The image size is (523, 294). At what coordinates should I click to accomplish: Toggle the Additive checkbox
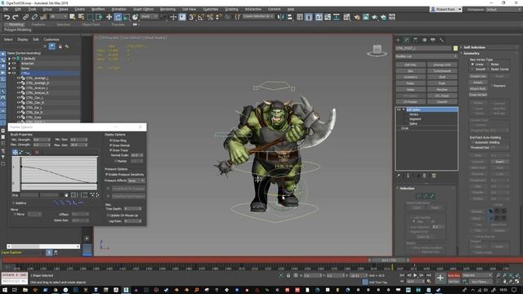[13, 203]
